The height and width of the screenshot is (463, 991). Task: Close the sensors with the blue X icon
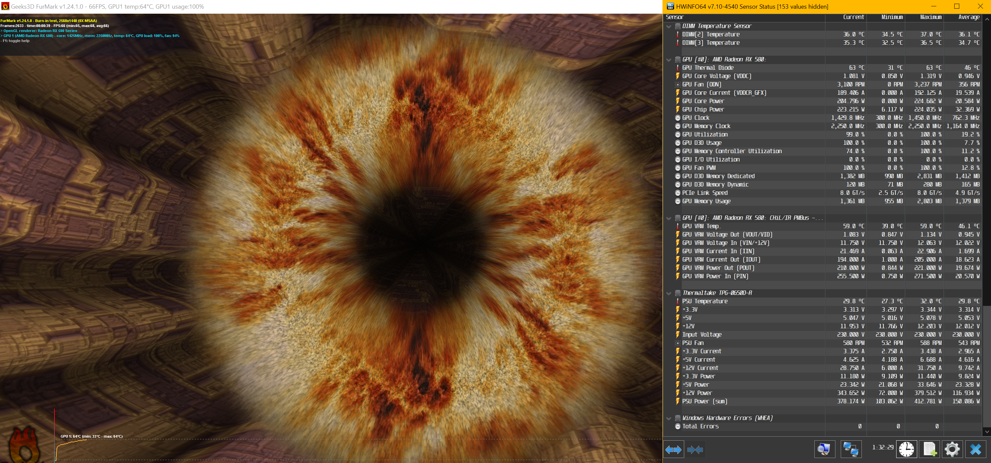pyautogui.click(x=976, y=449)
